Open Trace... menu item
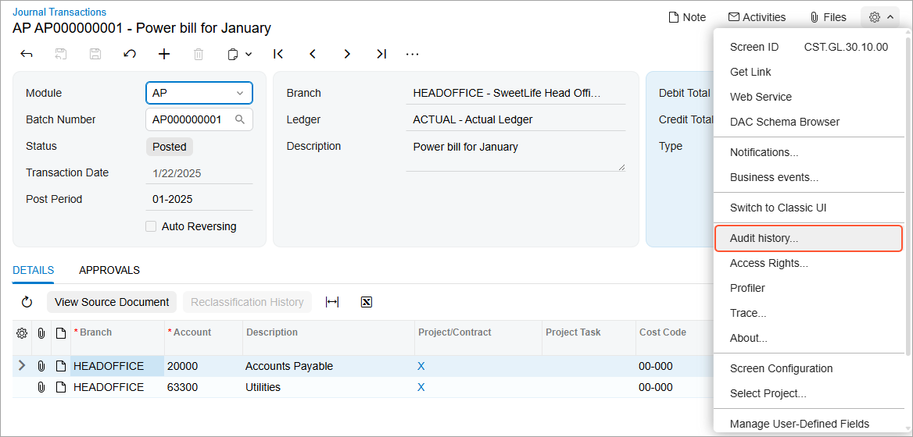 click(809, 313)
